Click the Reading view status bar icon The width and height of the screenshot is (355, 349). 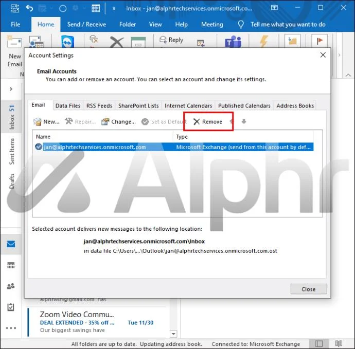[339, 343]
